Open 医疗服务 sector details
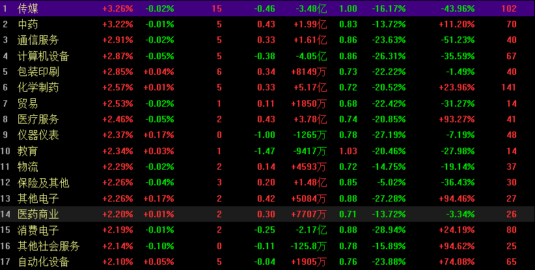The image size is (535, 270). (38, 119)
